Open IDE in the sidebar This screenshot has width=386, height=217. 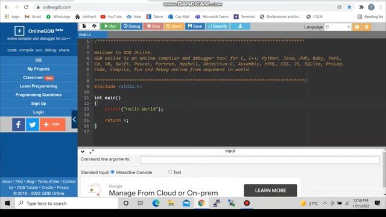(39, 60)
